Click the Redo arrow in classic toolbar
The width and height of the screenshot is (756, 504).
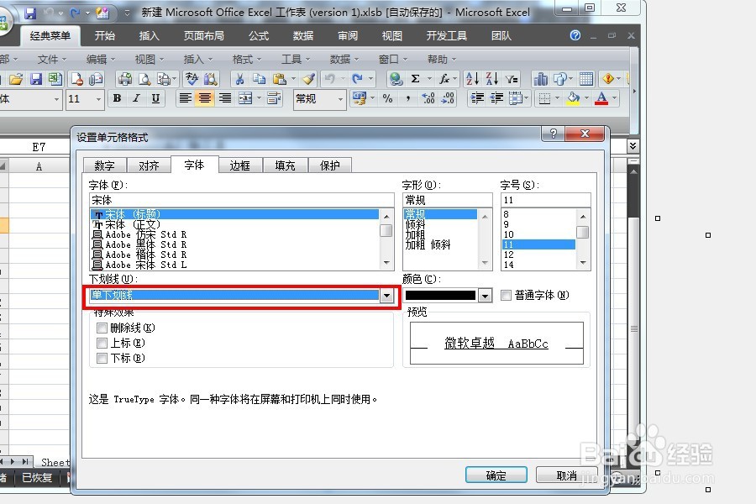point(357,79)
